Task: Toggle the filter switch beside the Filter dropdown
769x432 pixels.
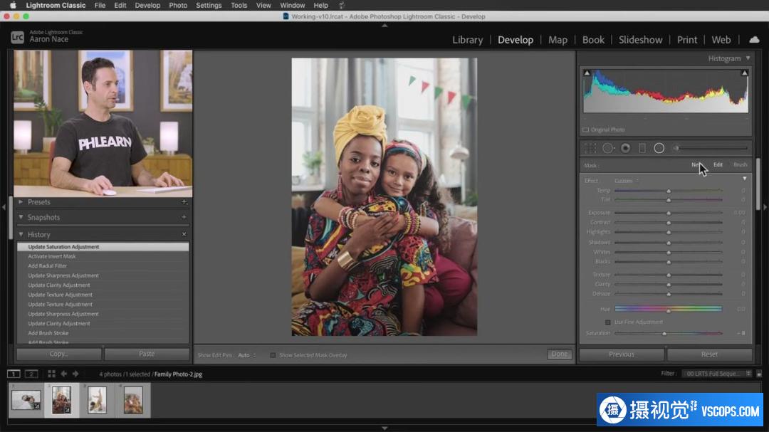Action: click(x=759, y=374)
